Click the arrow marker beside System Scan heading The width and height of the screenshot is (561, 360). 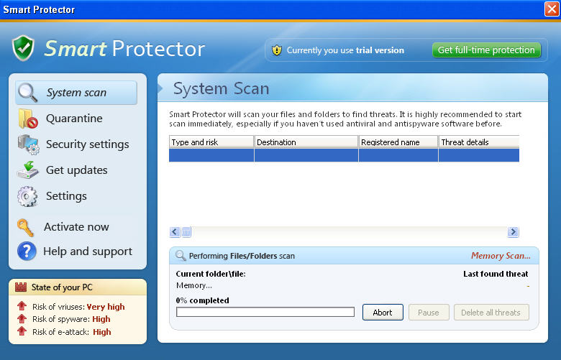pyautogui.click(x=160, y=88)
